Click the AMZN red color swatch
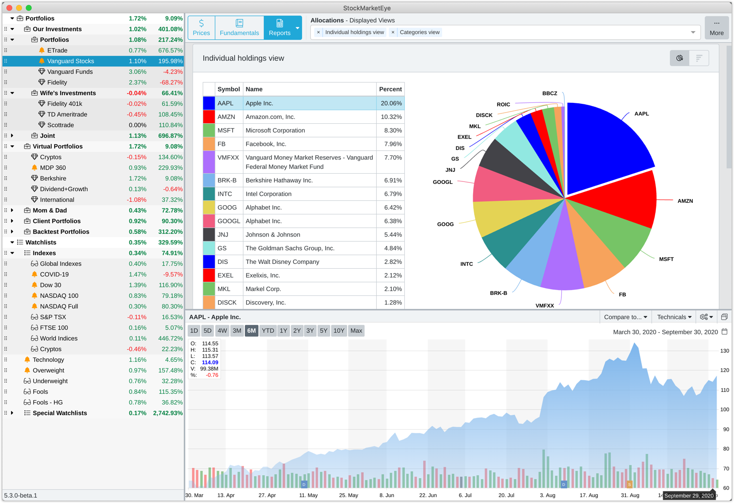This screenshot has height=503, width=734. [x=209, y=117]
